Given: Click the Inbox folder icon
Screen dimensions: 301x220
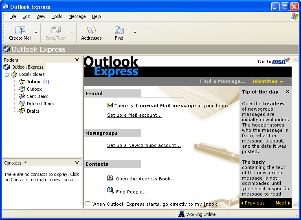Looking at the screenshot, I should (22, 82).
